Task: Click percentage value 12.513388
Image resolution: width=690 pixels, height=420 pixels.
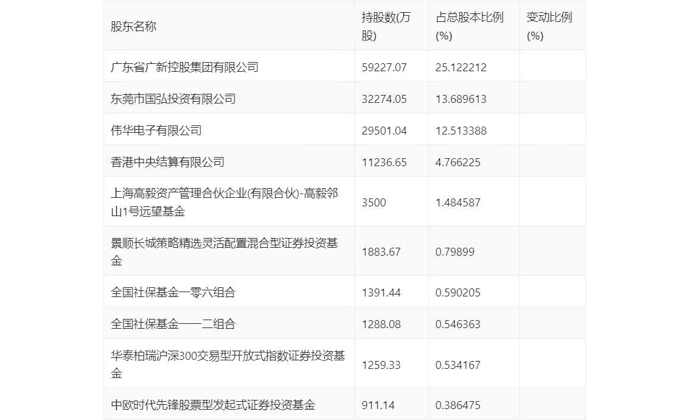Action: pos(461,131)
